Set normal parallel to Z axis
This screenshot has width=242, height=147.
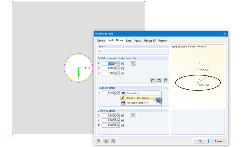click(x=166, y=81)
